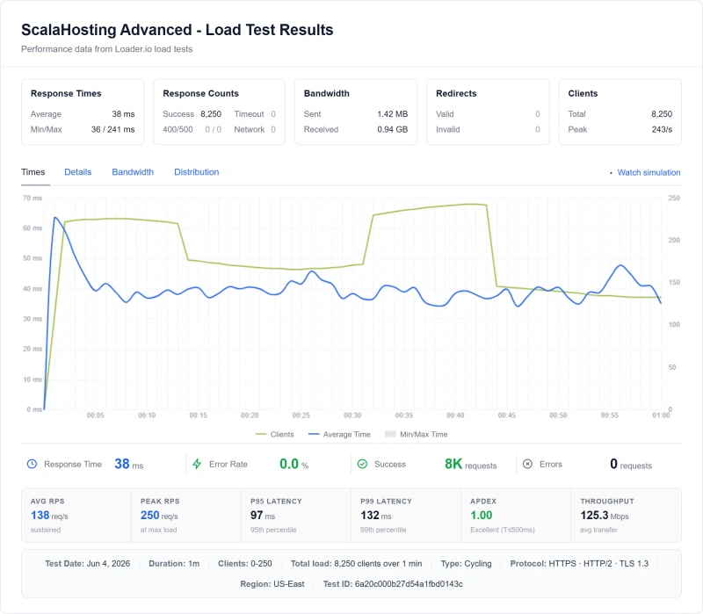This screenshot has height=614, width=703.
Task: Click the Protocol HTTPS HTTP/2 entry
Action: pyautogui.click(x=579, y=563)
